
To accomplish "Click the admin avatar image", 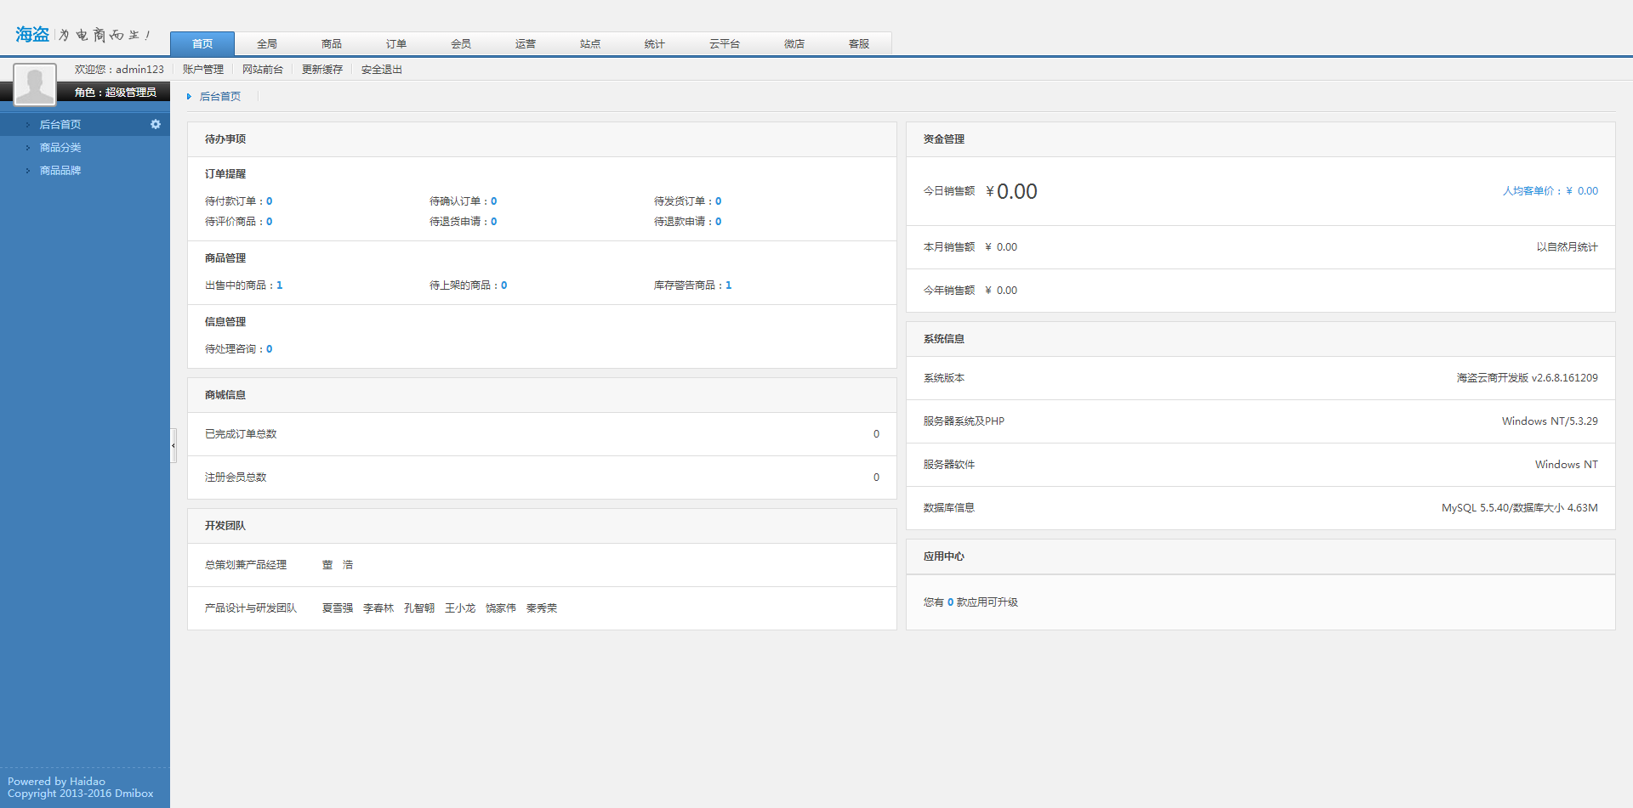I will 35,84.
